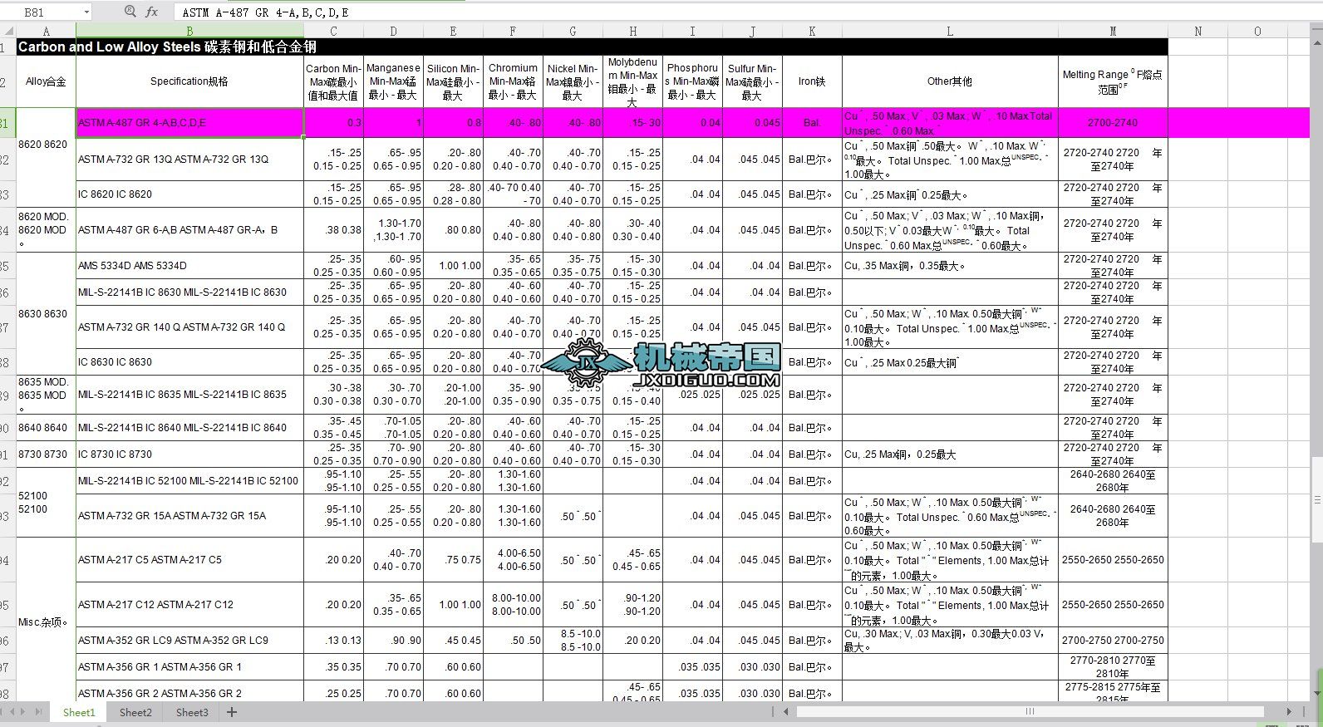Click the 'Specification规格' header cell
This screenshot has width=1323, height=727.
click(x=189, y=81)
